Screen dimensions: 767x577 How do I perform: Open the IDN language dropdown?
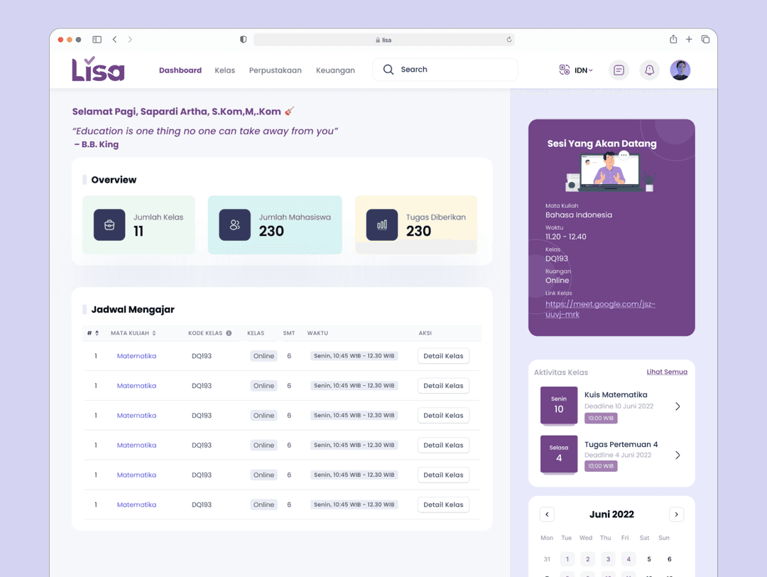point(584,70)
